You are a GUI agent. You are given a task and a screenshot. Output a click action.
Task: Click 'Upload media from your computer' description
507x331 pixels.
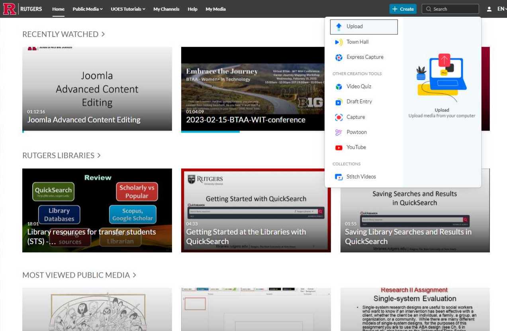click(x=442, y=116)
